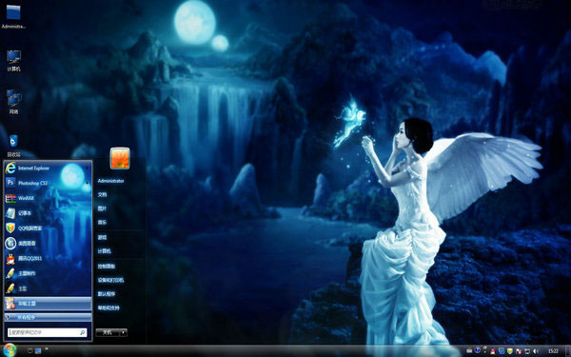Open the first paintbrush theme program
This screenshot has height=357, width=571.
click(x=48, y=273)
